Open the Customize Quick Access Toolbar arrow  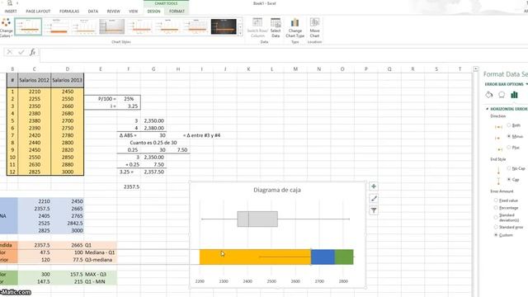click(17, 3)
